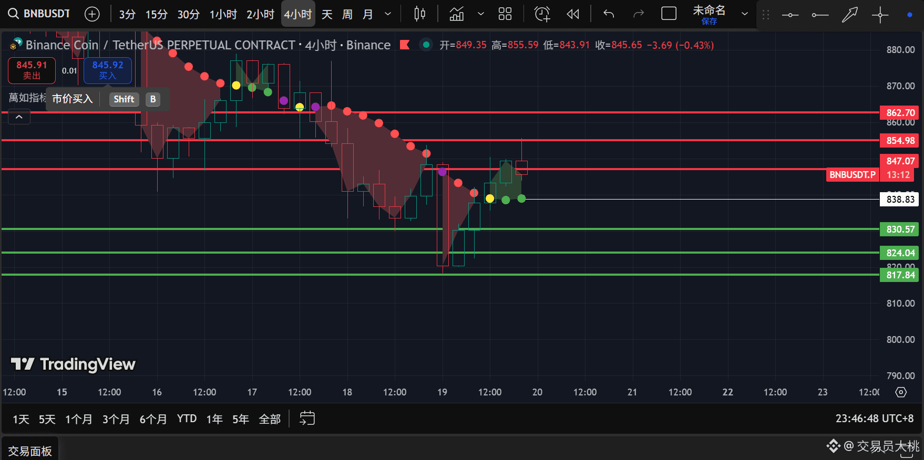Switch to the 1小时 timeframe
This screenshot has height=460, width=924.
tap(223, 14)
